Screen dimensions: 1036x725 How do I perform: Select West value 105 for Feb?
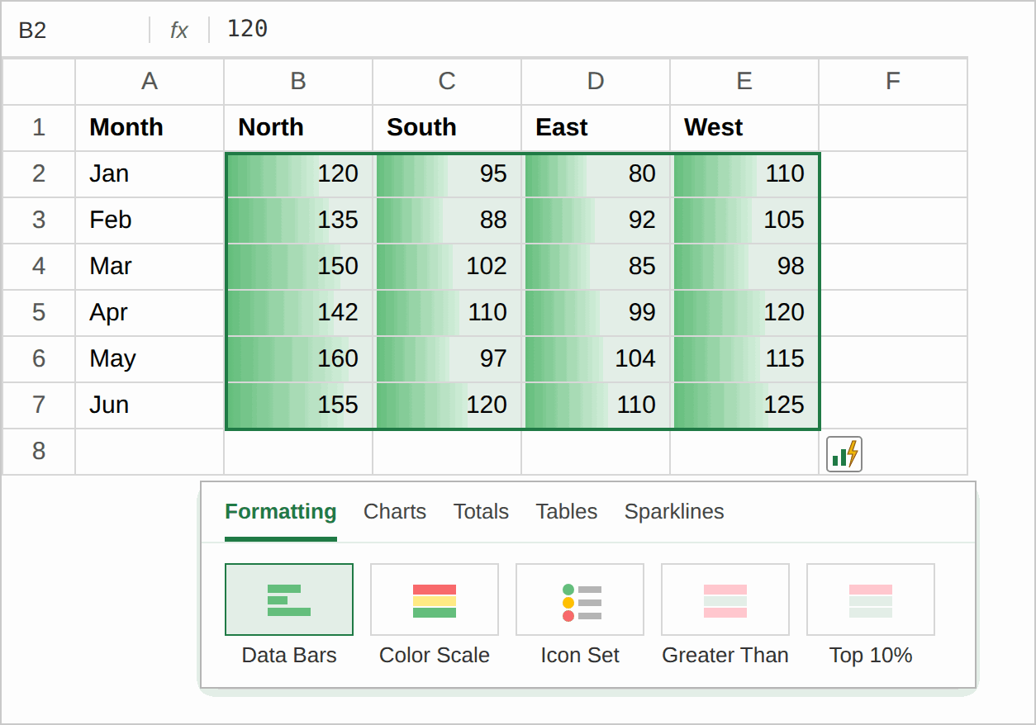pyautogui.click(x=744, y=220)
